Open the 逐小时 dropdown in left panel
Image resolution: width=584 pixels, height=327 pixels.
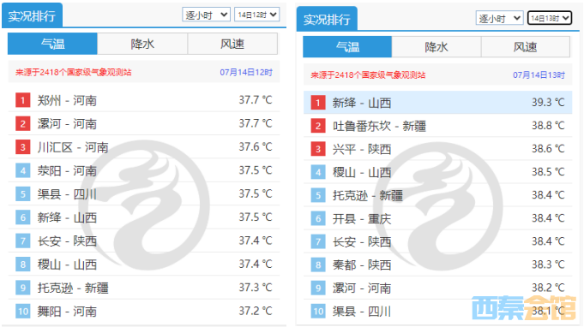tap(206, 15)
